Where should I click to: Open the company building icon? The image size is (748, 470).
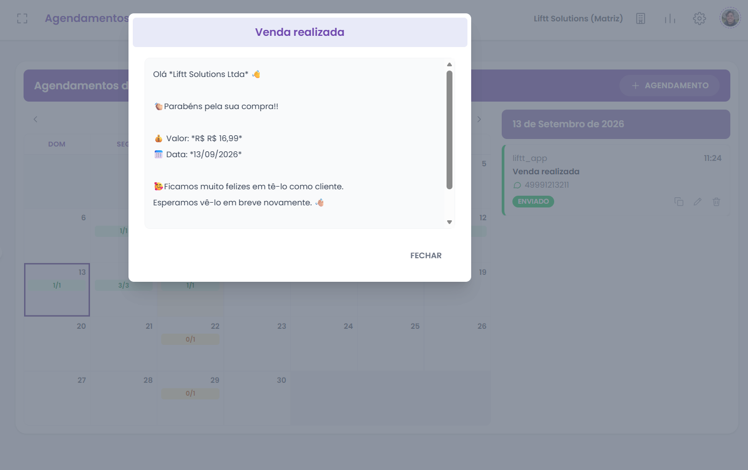click(640, 19)
